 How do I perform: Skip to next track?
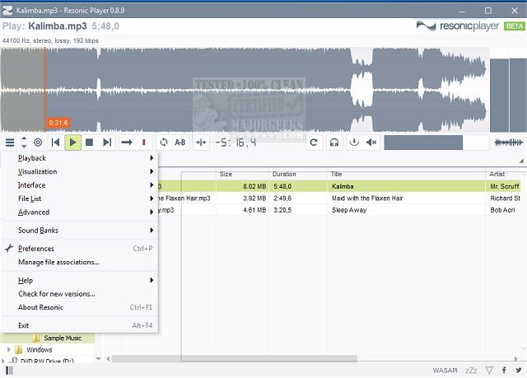(107, 142)
